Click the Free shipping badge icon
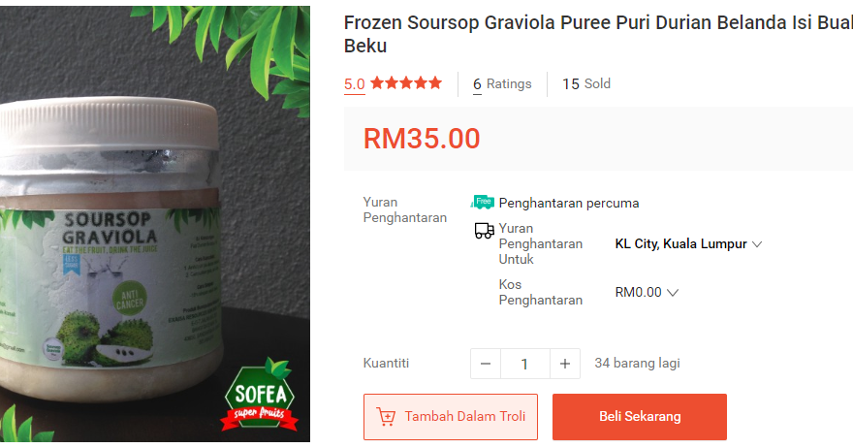This screenshot has height=448, width=853. (x=483, y=202)
